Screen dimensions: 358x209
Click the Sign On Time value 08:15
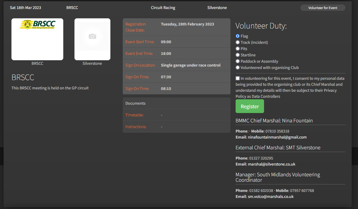166,88
